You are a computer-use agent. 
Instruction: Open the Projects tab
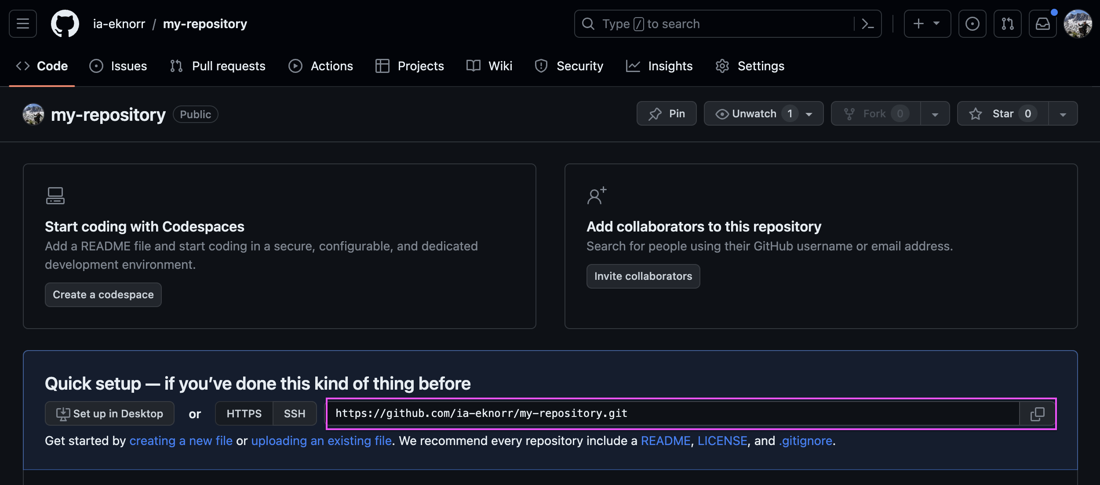(410, 66)
